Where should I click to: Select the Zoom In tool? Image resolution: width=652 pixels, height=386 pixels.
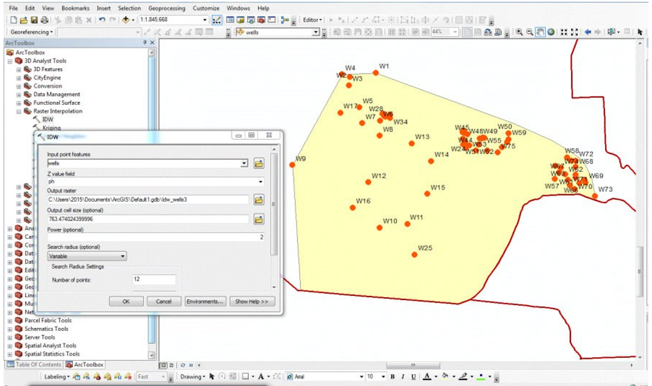(x=519, y=32)
